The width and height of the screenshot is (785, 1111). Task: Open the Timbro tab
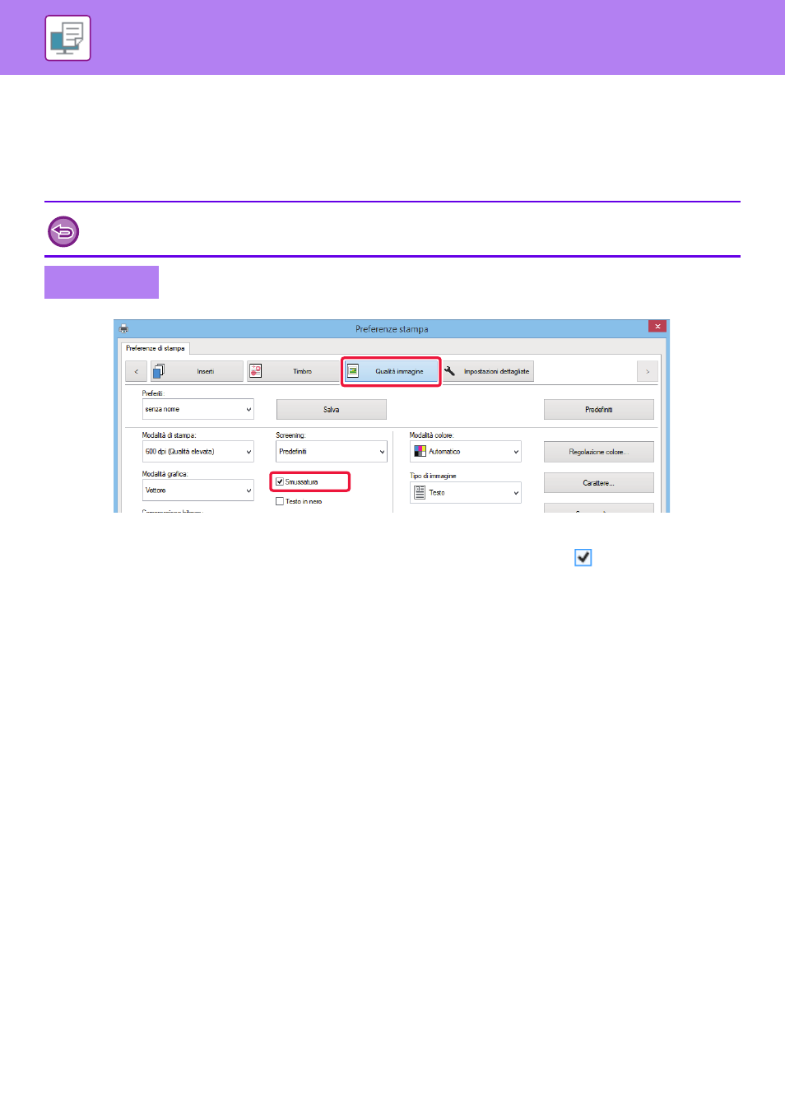[294, 371]
